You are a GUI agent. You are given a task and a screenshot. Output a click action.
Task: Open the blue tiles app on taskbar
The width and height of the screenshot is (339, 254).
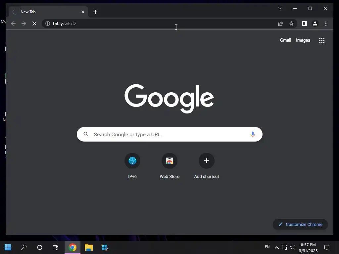(x=105, y=247)
